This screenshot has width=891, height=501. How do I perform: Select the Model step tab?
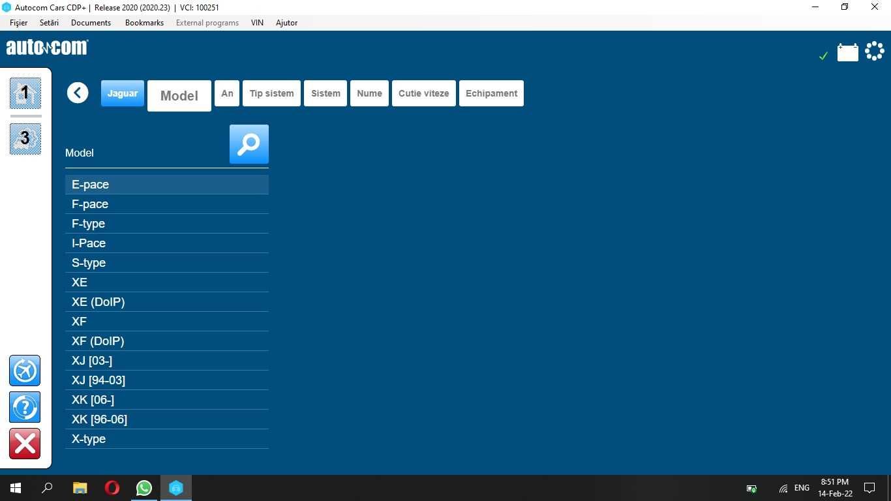[179, 96]
